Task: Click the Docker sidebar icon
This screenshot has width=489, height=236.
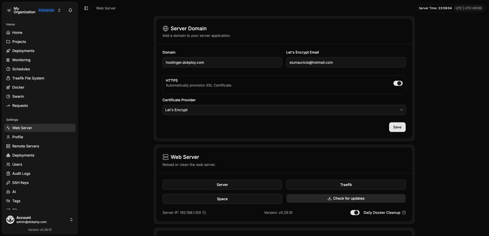Action: tap(8, 87)
